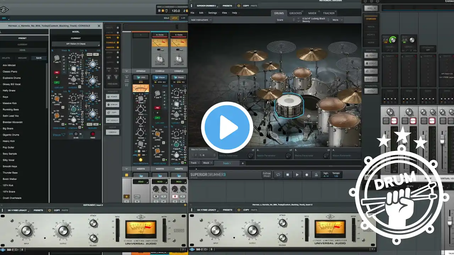Click the second Macro Parameter knob

(x=288, y=155)
